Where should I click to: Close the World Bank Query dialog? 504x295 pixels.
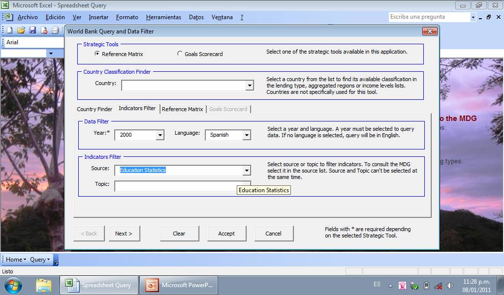coord(430,31)
